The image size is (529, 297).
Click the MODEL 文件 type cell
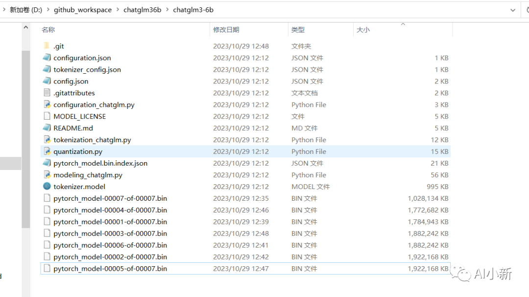pyautogui.click(x=311, y=187)
